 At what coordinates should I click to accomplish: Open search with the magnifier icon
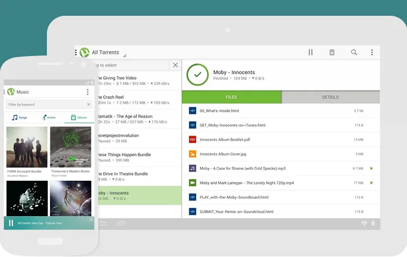tap(354, 52)
